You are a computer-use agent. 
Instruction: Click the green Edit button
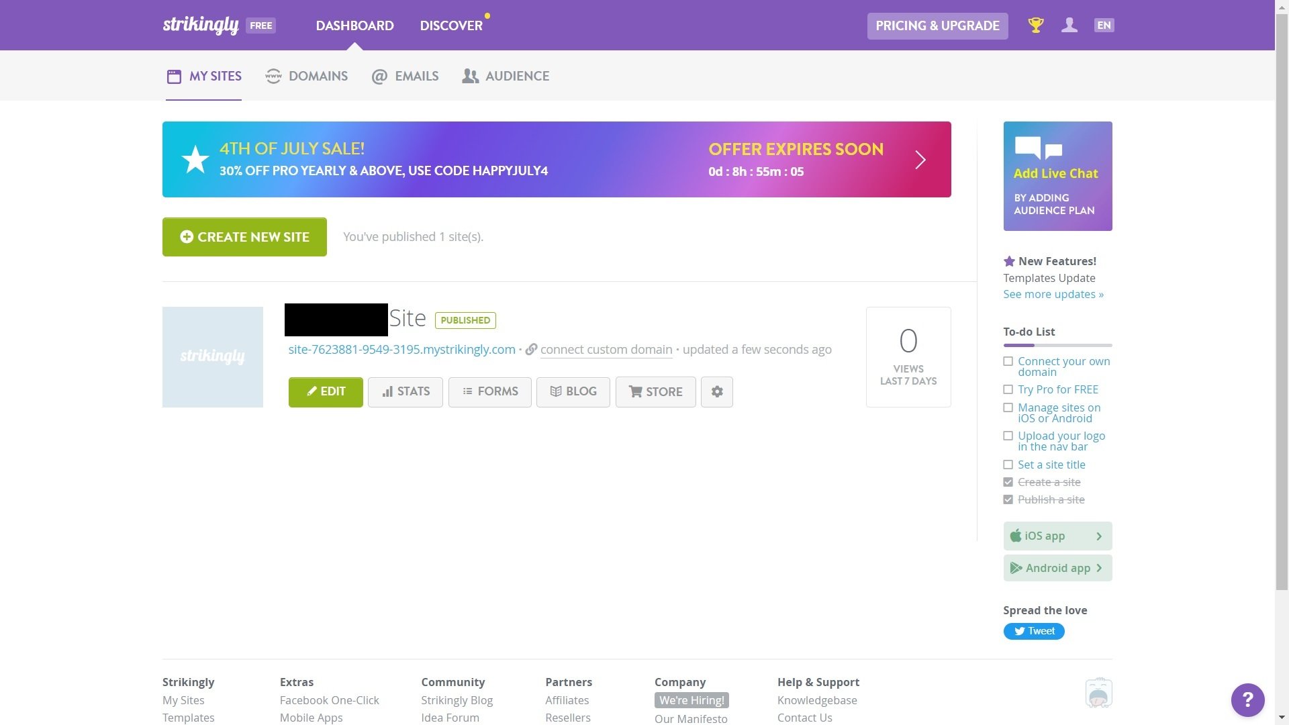326,392
